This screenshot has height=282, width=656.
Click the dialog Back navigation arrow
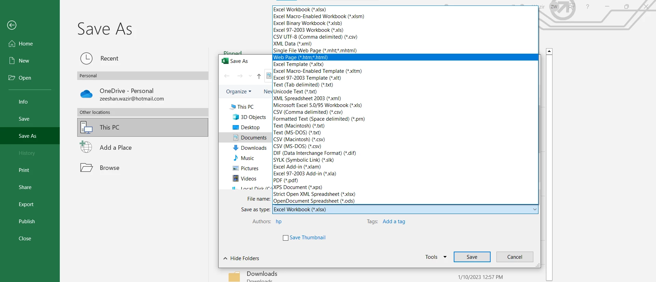227,76
